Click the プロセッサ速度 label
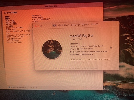This screenshot has width=134, height=100. [11, 22]
